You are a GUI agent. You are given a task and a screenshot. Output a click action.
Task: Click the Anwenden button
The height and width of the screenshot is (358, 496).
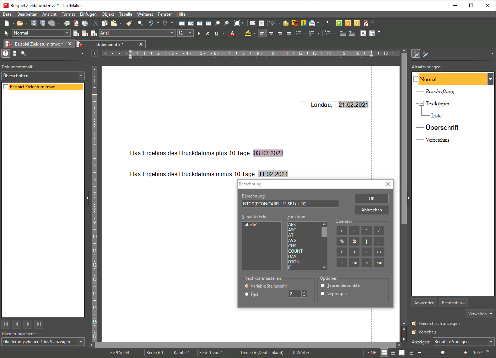[x=424, y=303]
